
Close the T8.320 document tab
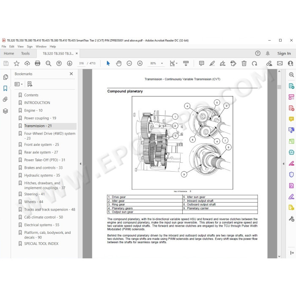[x=77, y=54]
